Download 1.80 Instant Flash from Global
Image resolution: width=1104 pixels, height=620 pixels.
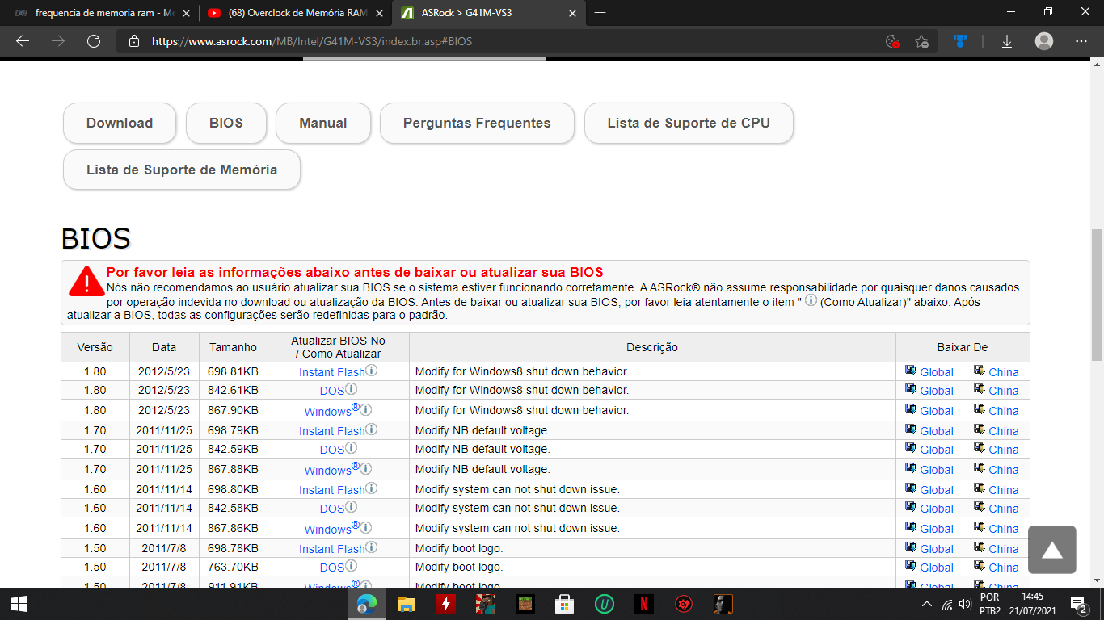pyautogui.click(x=937, y=372)
